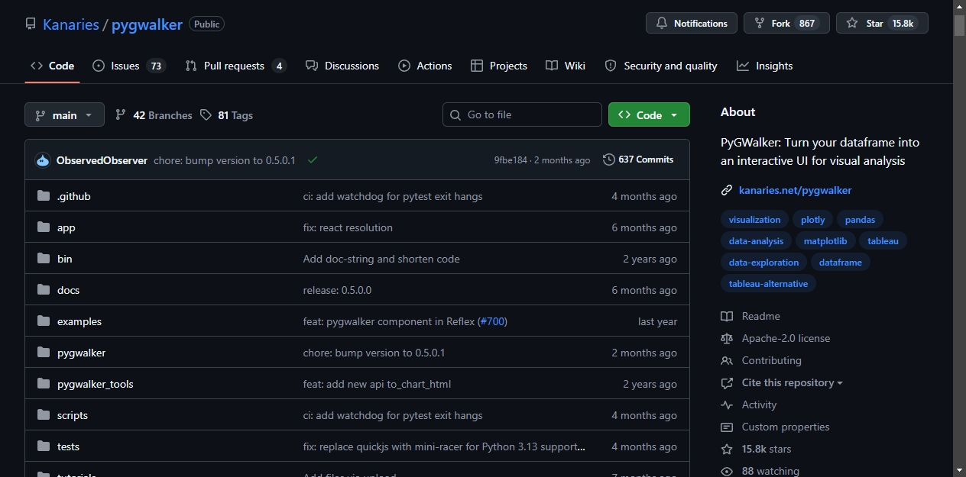Screen dimensions: 966x477
Task: Open the Pull requests tab
Action: (x=235, y=66)
